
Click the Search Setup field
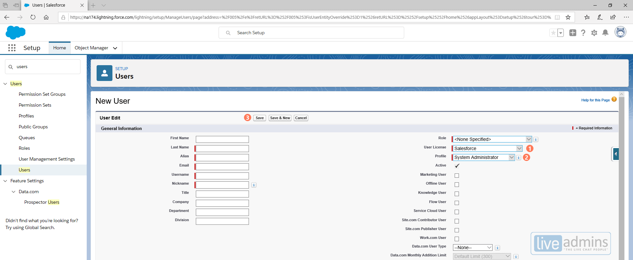click(311, 33)
